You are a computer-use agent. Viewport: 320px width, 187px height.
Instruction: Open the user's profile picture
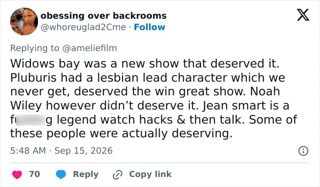24,21
